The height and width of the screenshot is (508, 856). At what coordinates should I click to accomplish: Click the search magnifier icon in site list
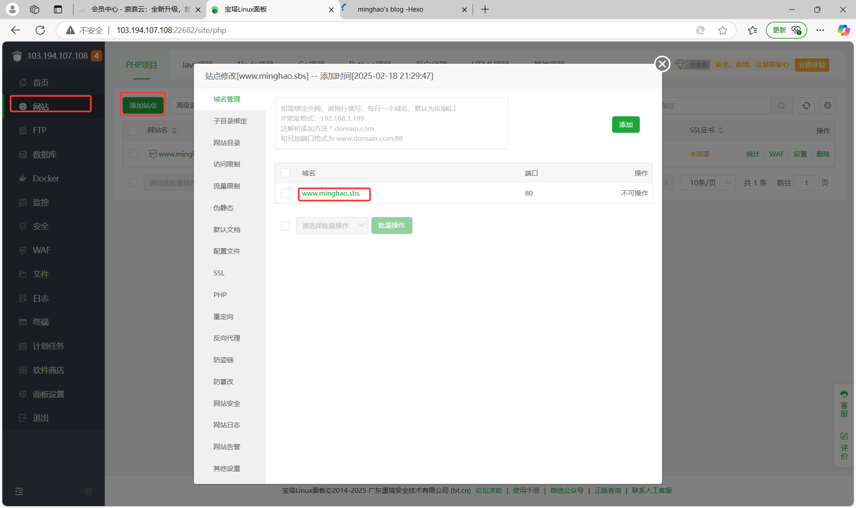(782, 106)
